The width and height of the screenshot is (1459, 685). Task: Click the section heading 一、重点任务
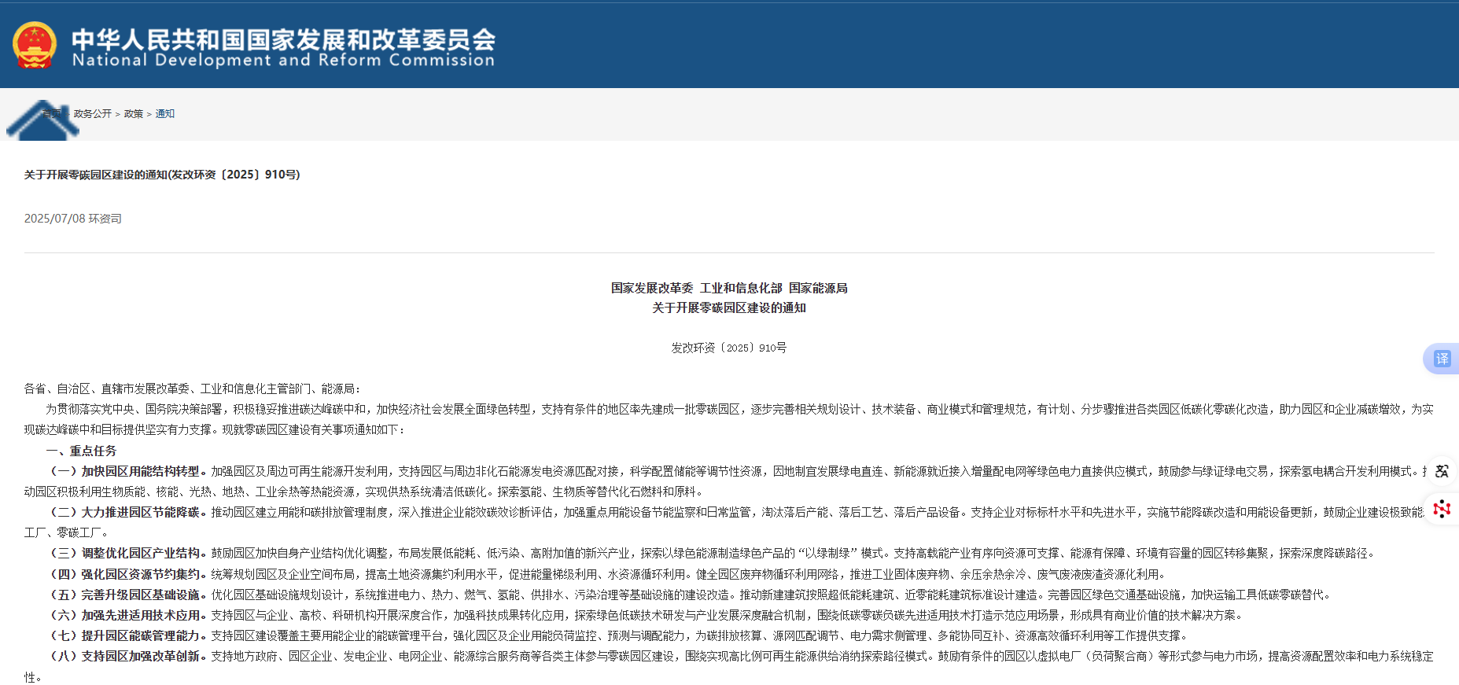(x=81, y=451)
